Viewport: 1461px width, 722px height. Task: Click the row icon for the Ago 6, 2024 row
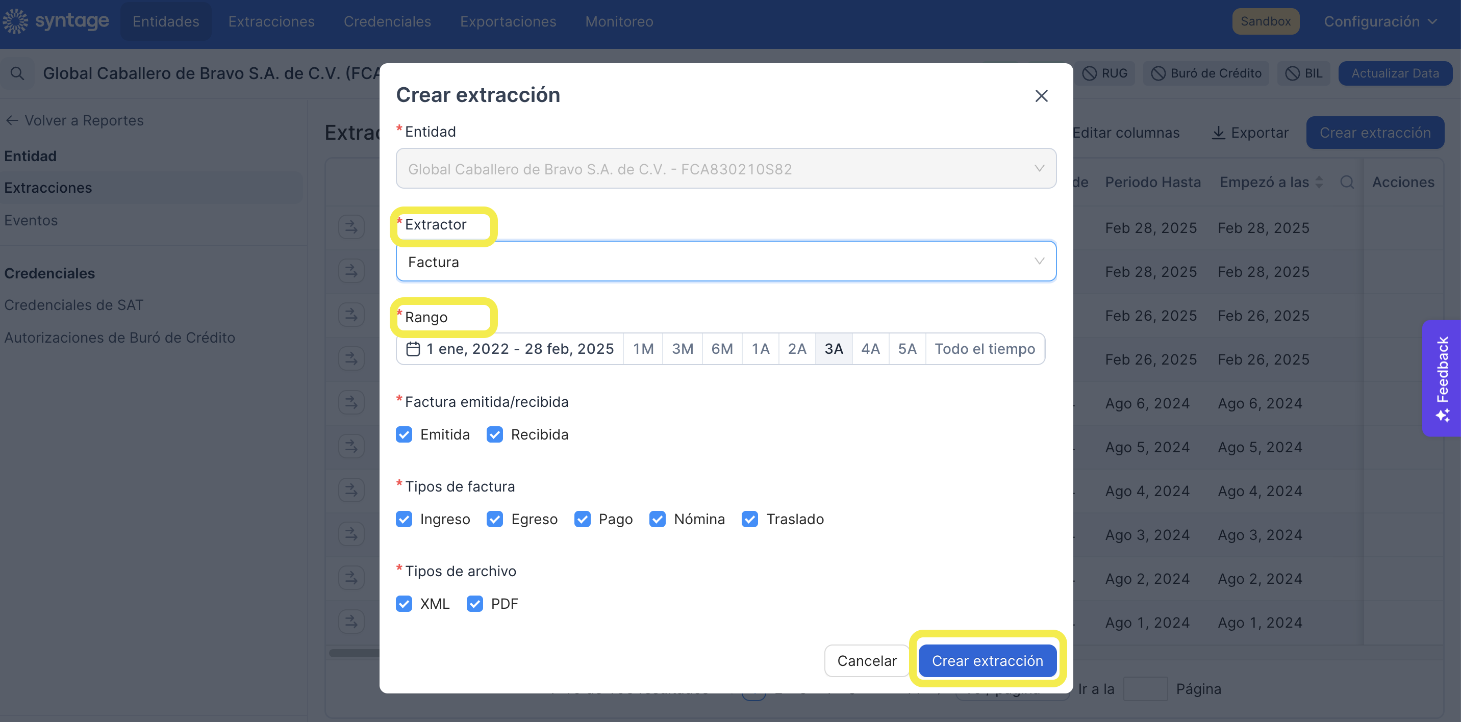pos(351,403)
